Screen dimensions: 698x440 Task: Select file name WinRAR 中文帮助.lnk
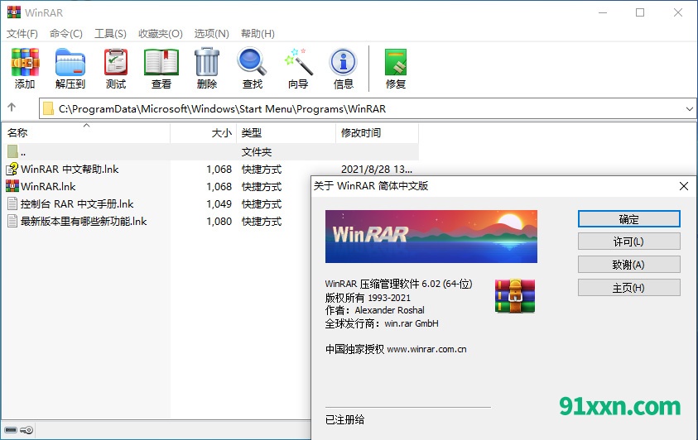(x=70, y=170)
